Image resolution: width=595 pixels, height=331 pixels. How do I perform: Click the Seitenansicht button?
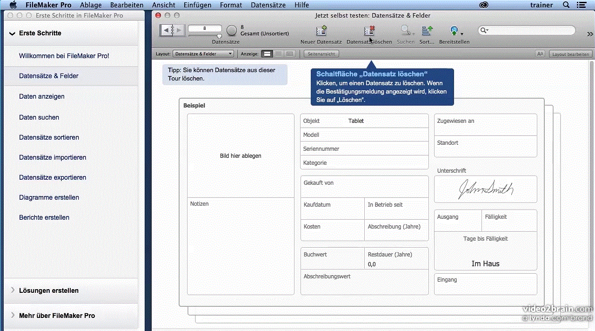(321, 54)
